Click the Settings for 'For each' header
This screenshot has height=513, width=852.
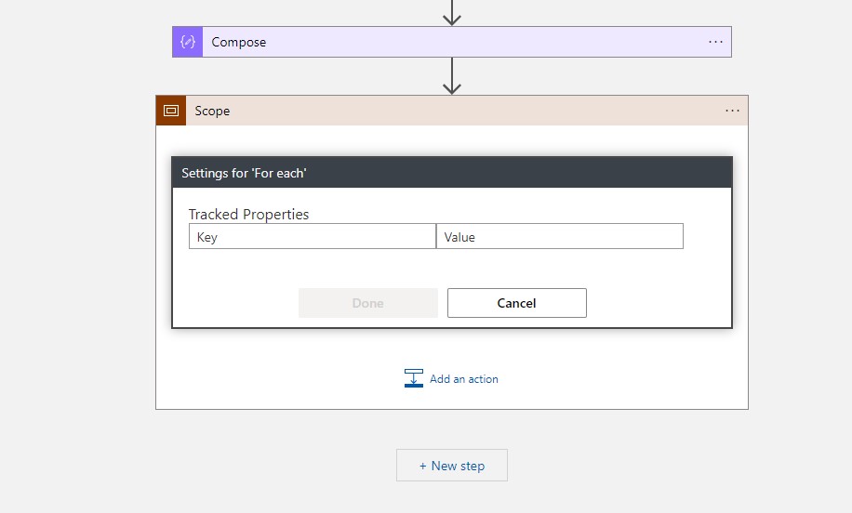tap(244, 173)
